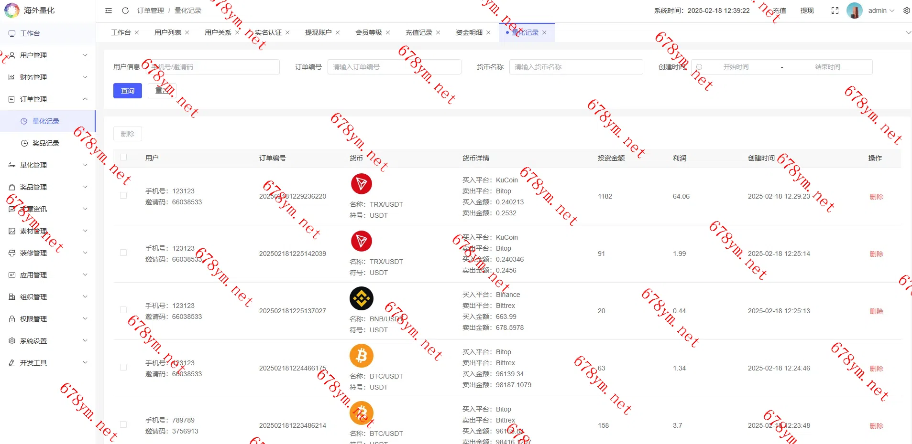Click the 系统设置 gear icon in sidebar
The image size is (912, 444).
12,341
